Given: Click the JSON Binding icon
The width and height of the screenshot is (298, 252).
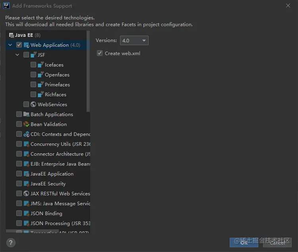Looking at the screenshot, I should [x=26, y=213].
